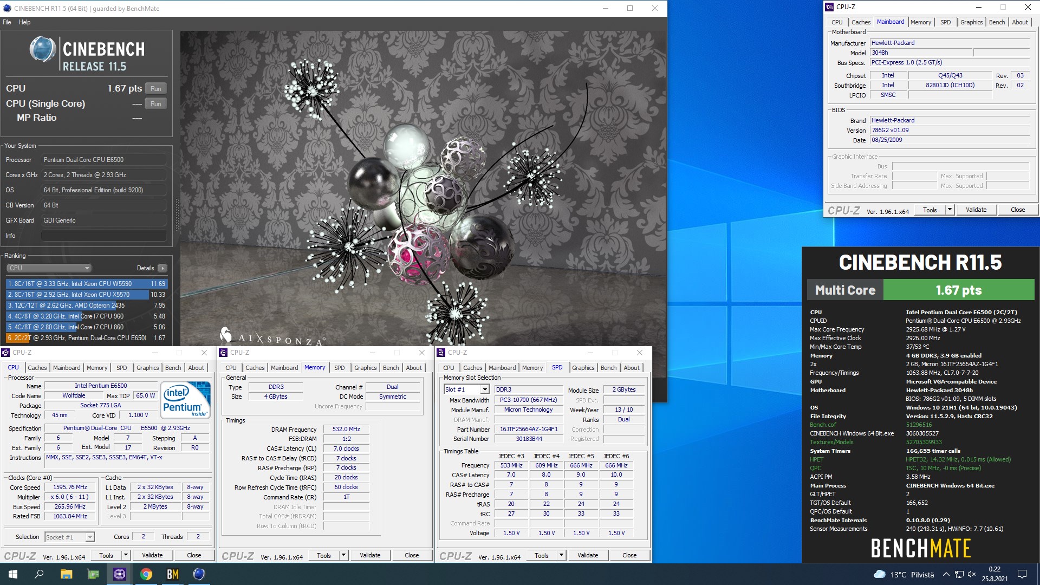Image resolution: width=1040 pixels, height=585 pixels.
Task: Select ranking row Xeon W5590
Action: pos(87,284)
